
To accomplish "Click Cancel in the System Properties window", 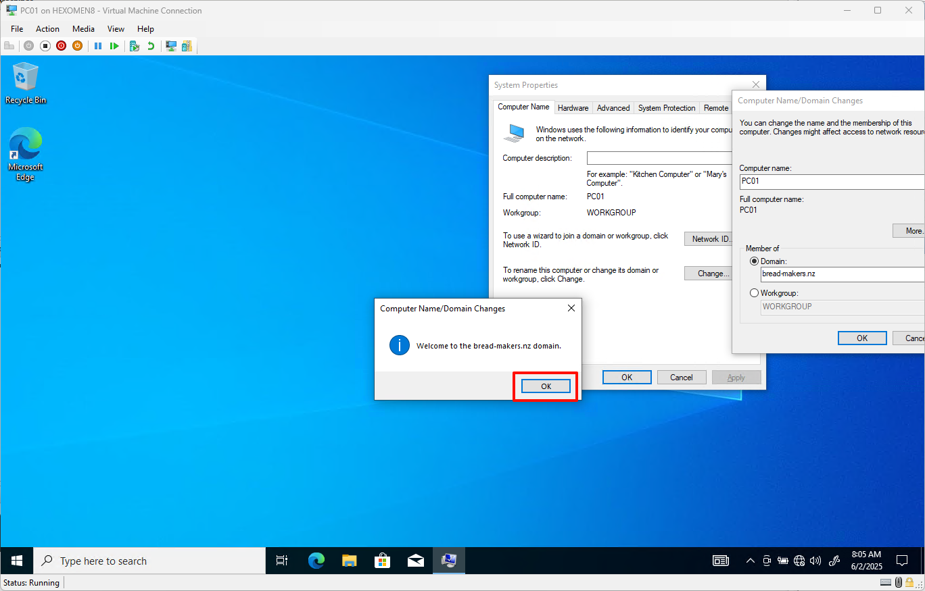I will pos(682,378).
